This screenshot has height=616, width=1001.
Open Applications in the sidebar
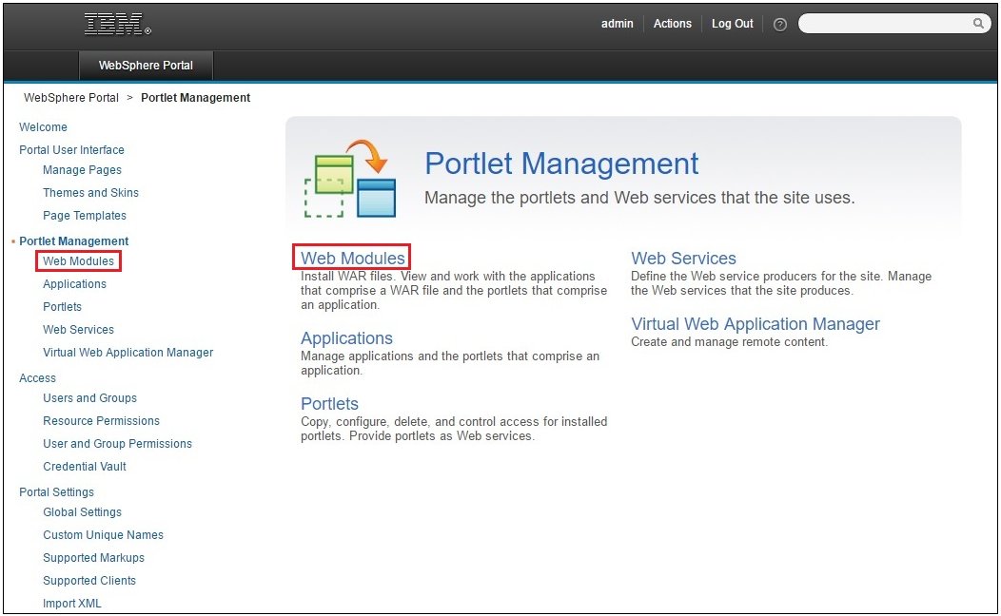[x=74, y=284]
